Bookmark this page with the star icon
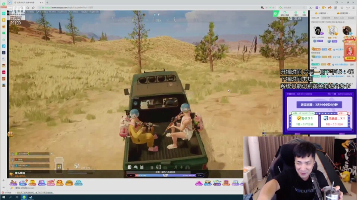This screenshot has width=357, height=200. pos(33,7)
